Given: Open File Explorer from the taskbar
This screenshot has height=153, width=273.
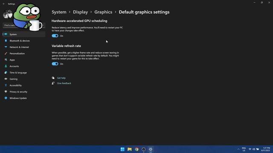Looking at the screenshot, I should [130, 149].
